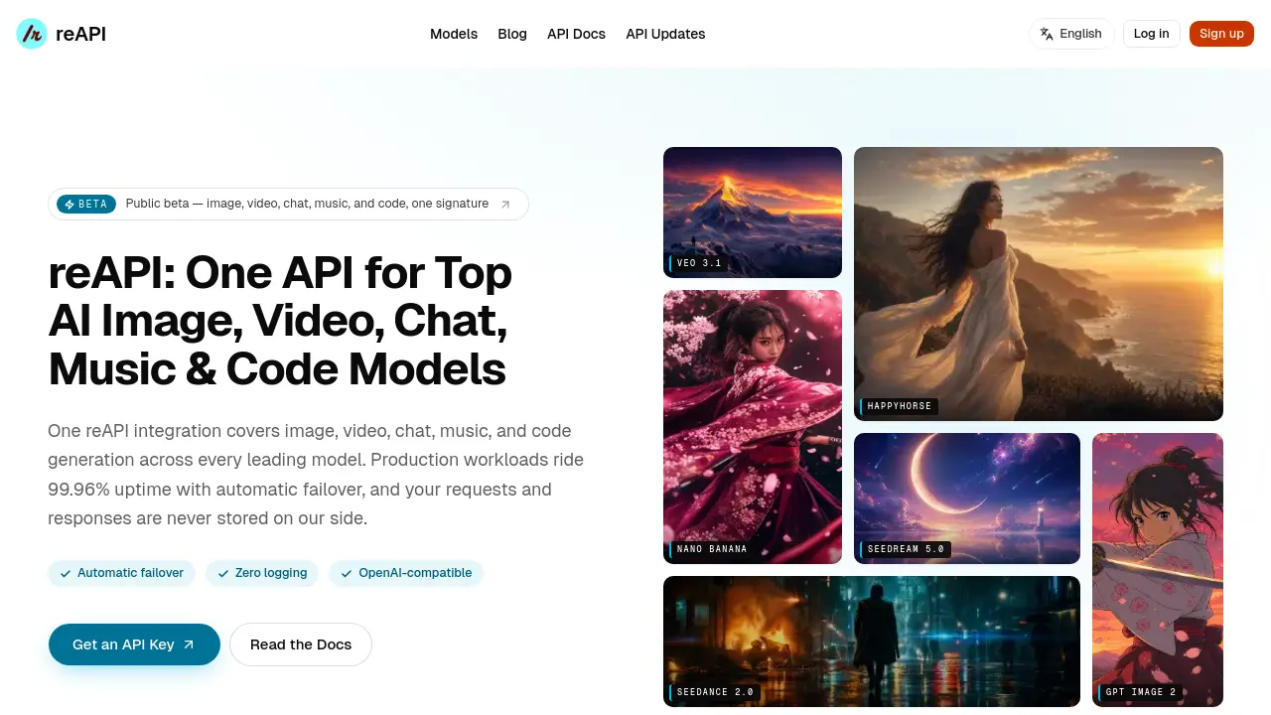The width and height of the screenshot is (1271, 715).
Task: Click the GPT IMAGE 2 label
Action: [1140, 692]
